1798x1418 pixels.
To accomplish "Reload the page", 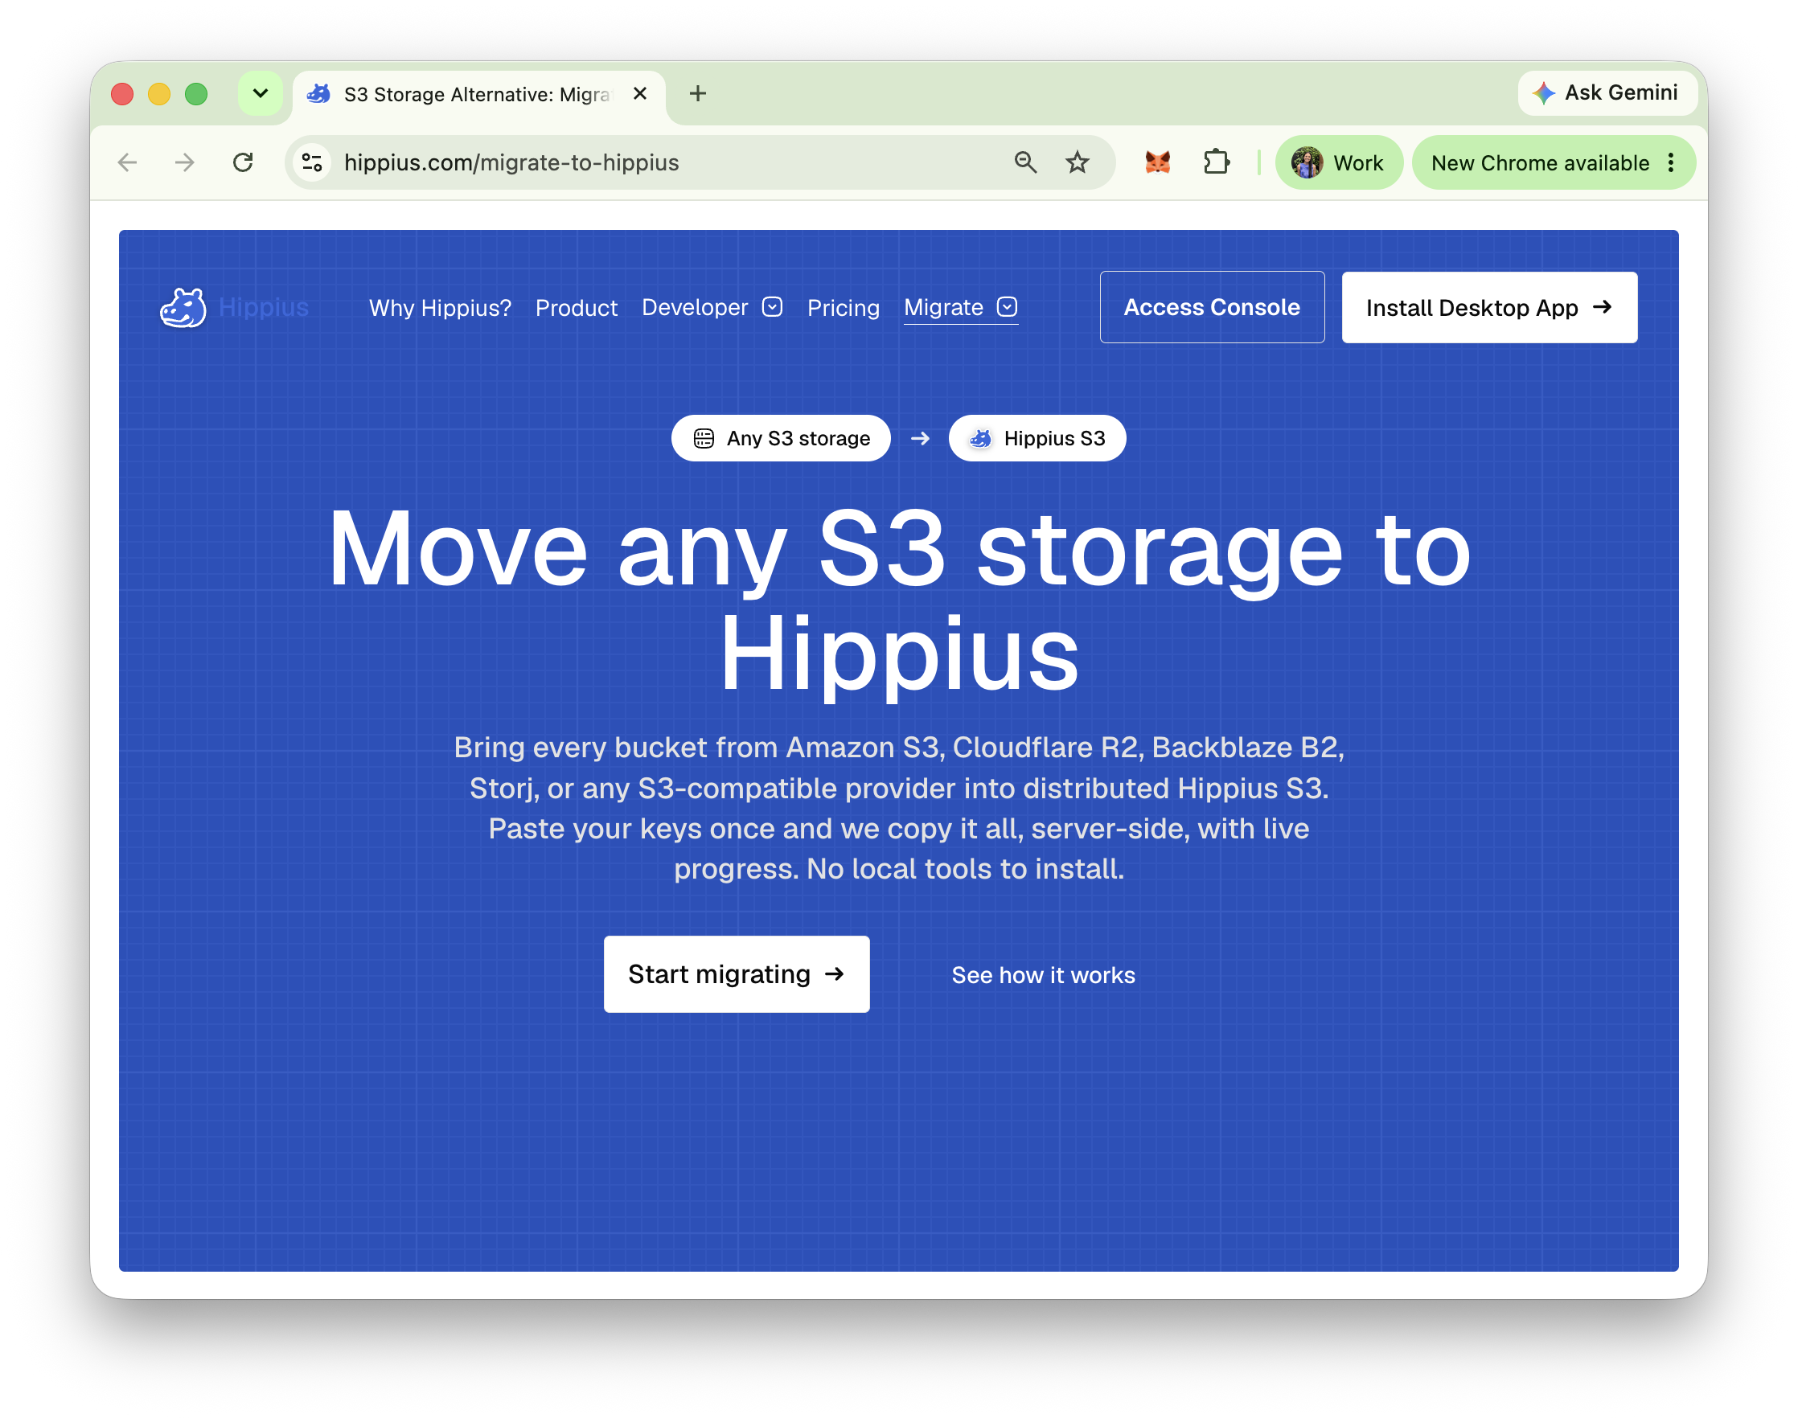I will tap(243, 162).
